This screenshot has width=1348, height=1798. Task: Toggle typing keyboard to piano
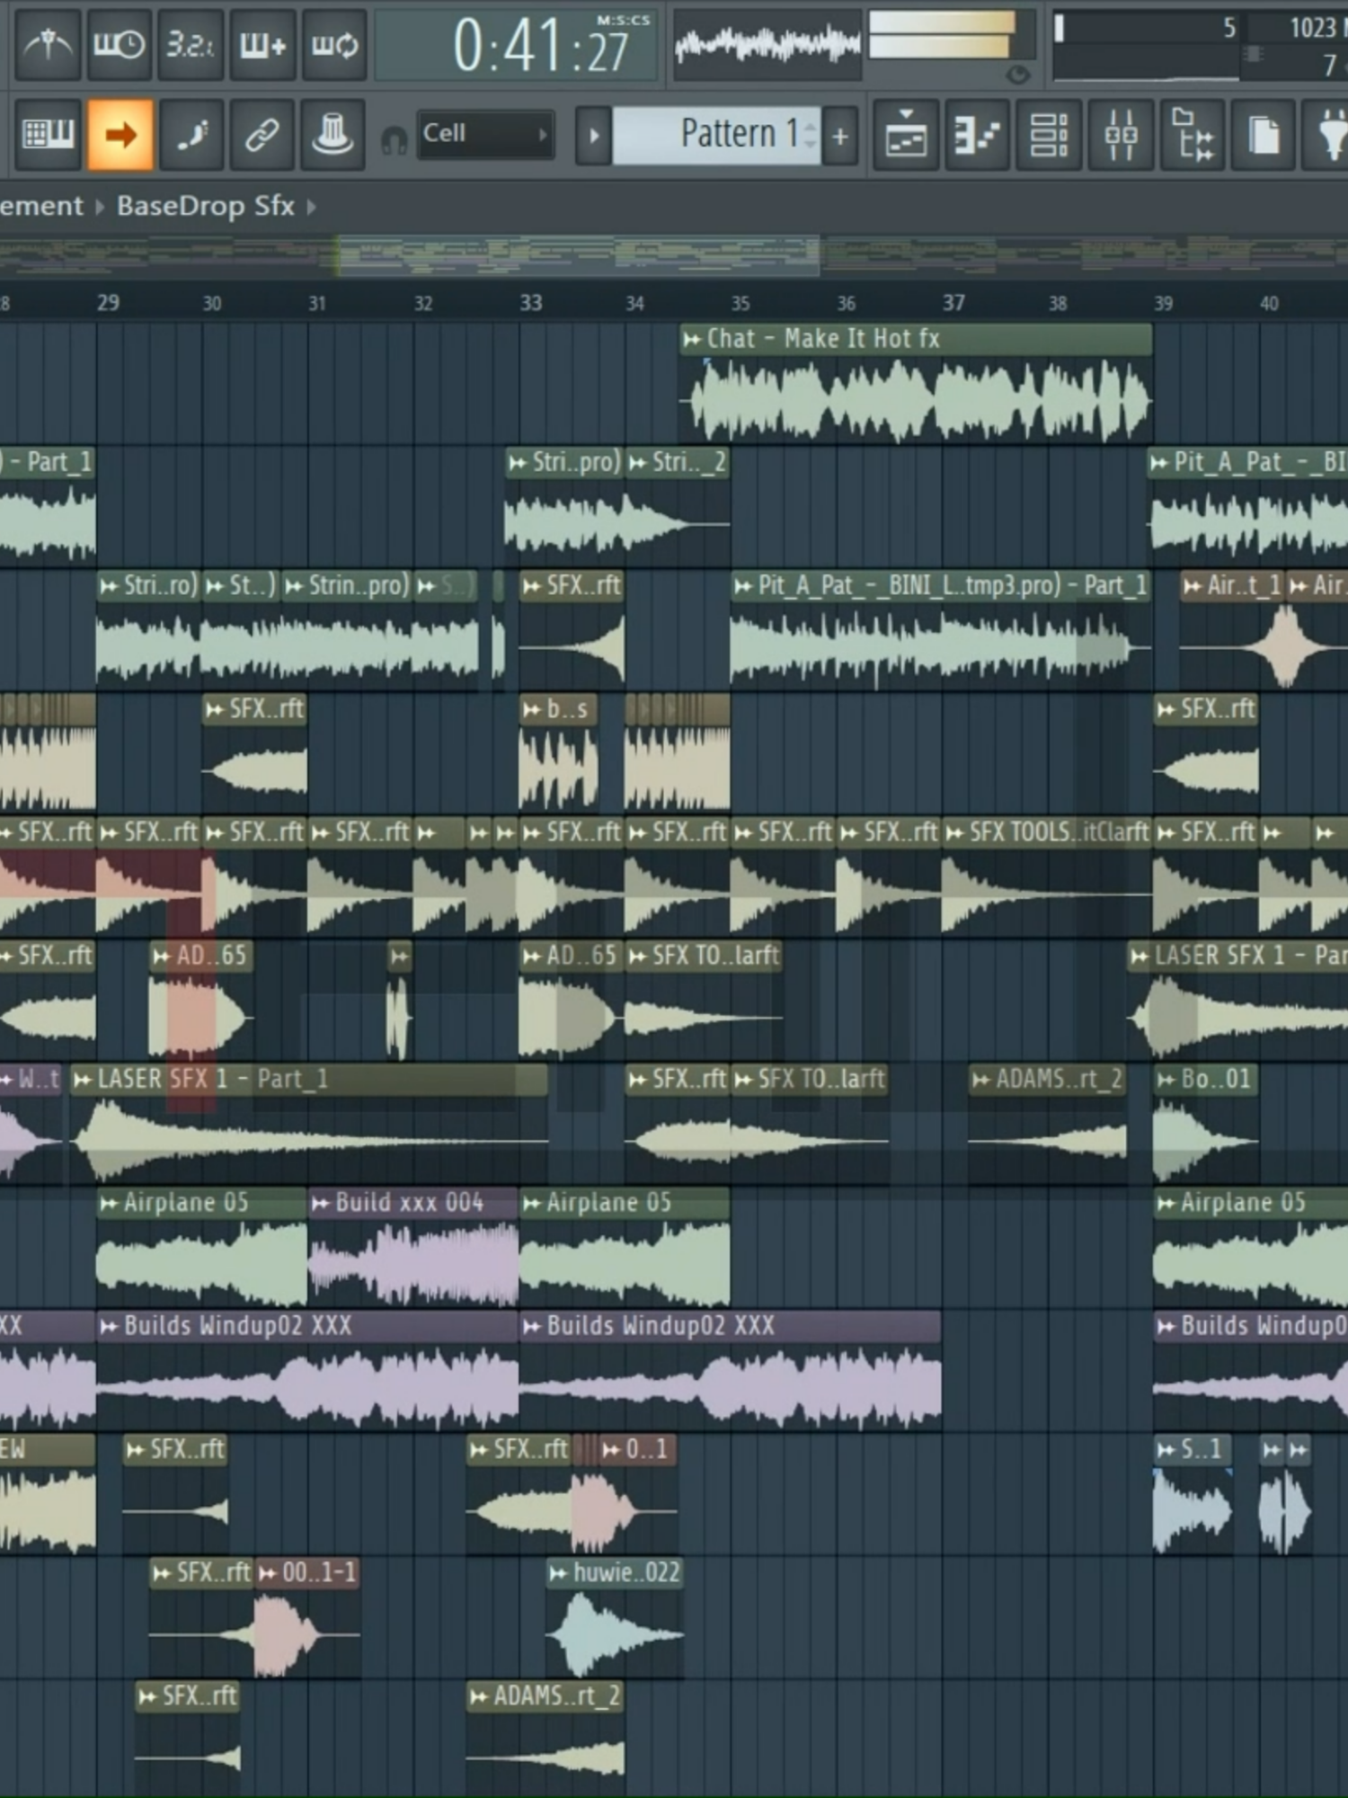click(x=47, y=135)
